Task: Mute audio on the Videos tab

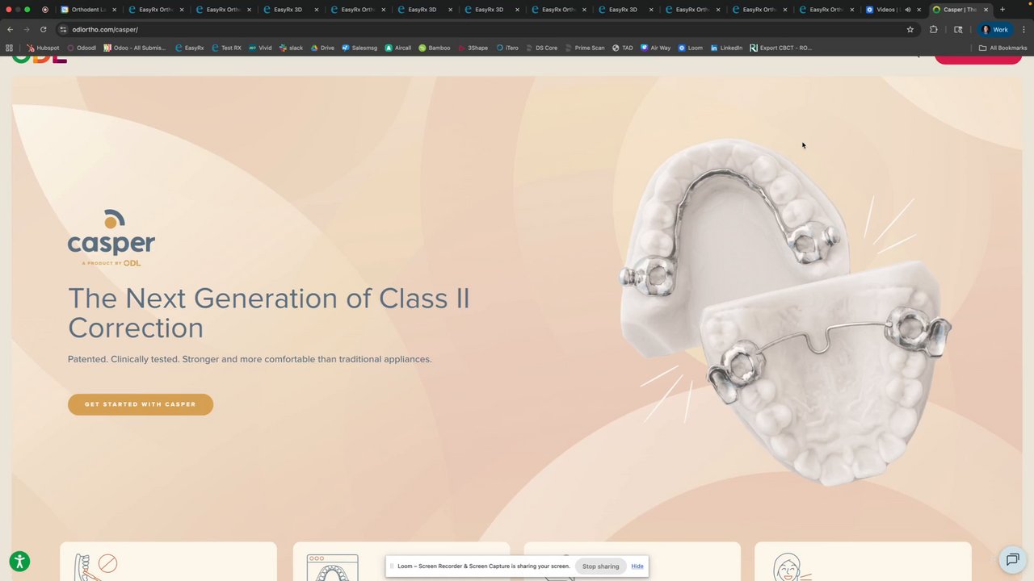Action: click(x=907, y=10)
